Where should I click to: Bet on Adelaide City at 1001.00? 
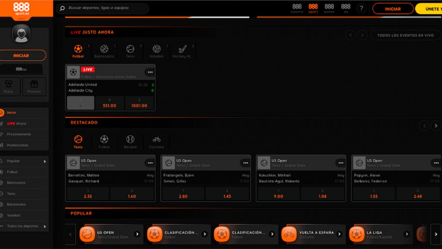click(x=139, y=103)
